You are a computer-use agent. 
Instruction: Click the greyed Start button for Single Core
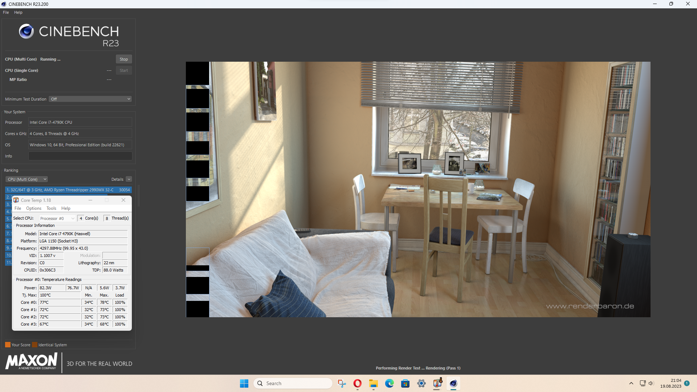pyautogui.click(x=124, y=70)
